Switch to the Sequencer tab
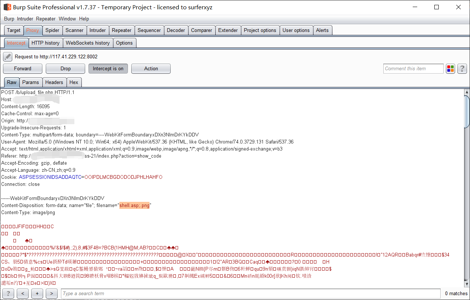The height and width of the screenshot is (300, 470). click(x=149, y=30)
